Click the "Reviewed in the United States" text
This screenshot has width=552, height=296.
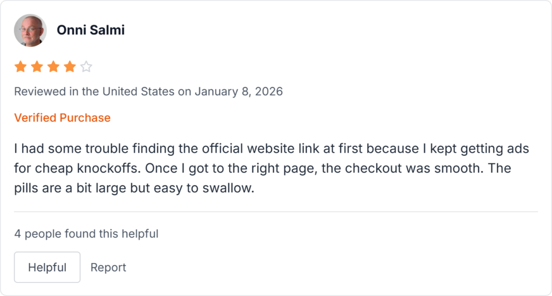pos(94,92)
